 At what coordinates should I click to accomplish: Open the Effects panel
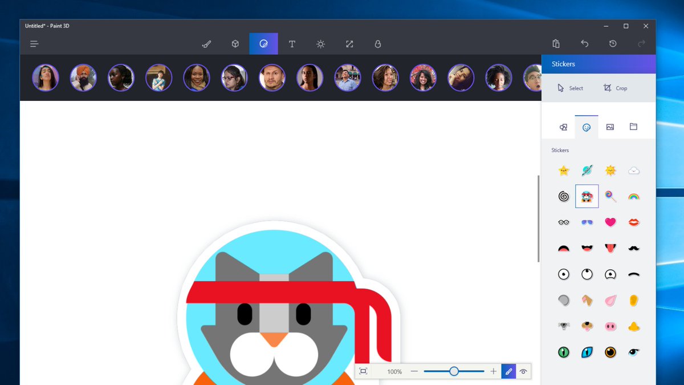coord(321,44)
